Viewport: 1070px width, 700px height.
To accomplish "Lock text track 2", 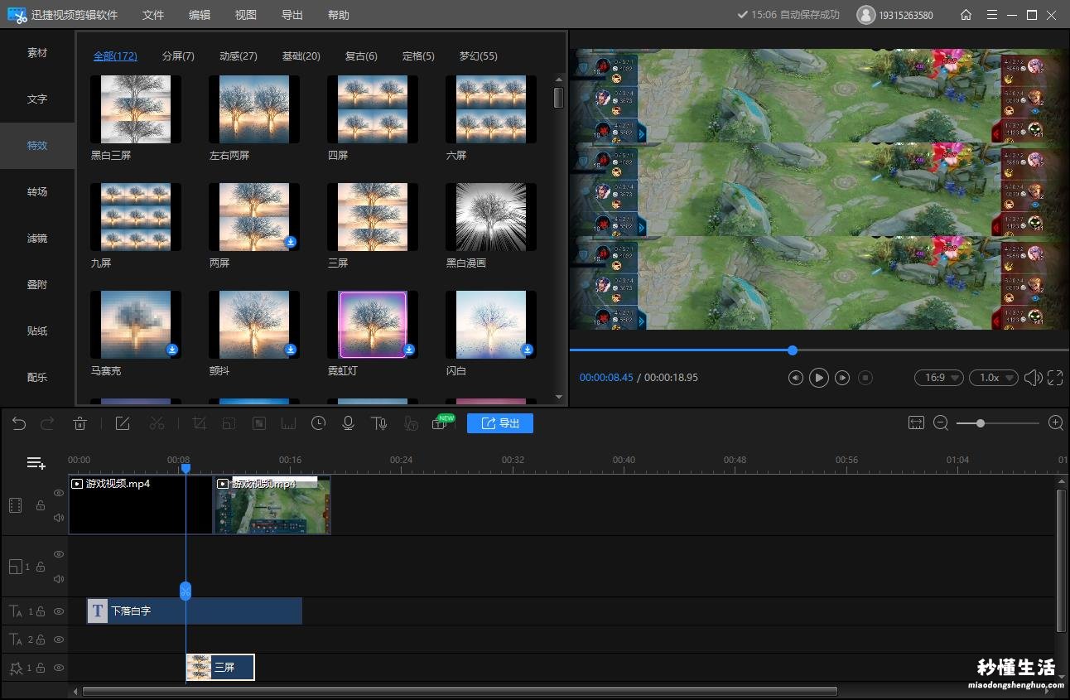I will 40,640.
